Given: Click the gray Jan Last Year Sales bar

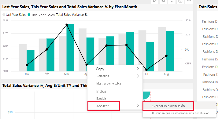Looking at the screenshot, I should tap(23, 58).
